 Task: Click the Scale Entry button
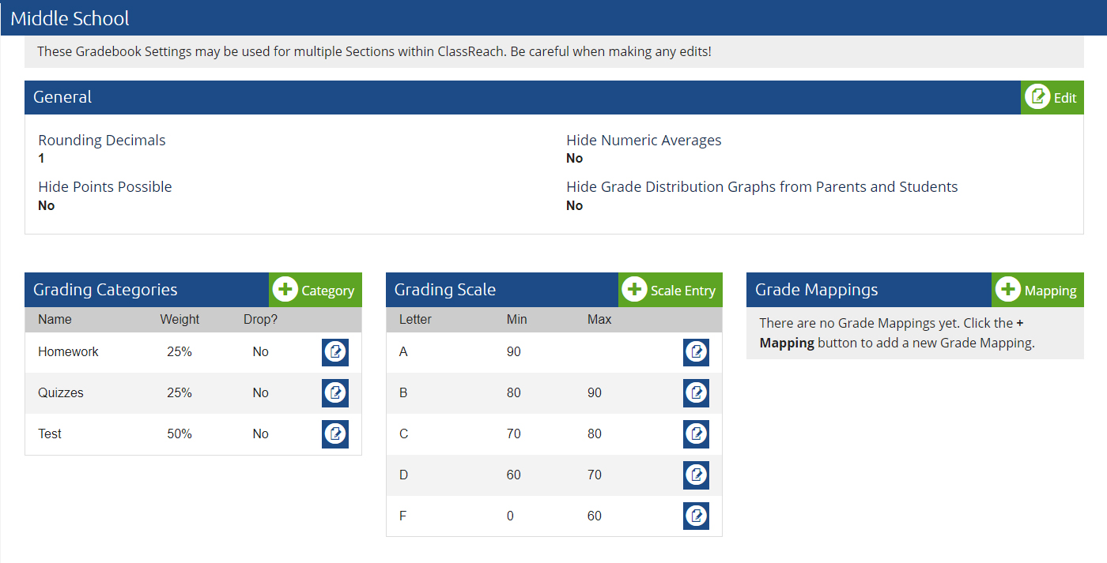[670, 289]
